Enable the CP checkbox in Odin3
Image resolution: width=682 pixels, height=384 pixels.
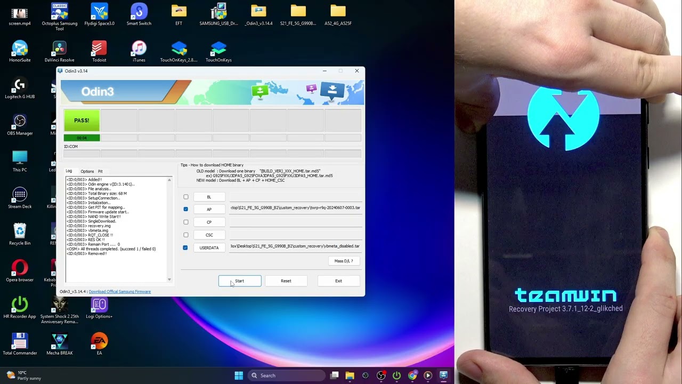[186, 222]
